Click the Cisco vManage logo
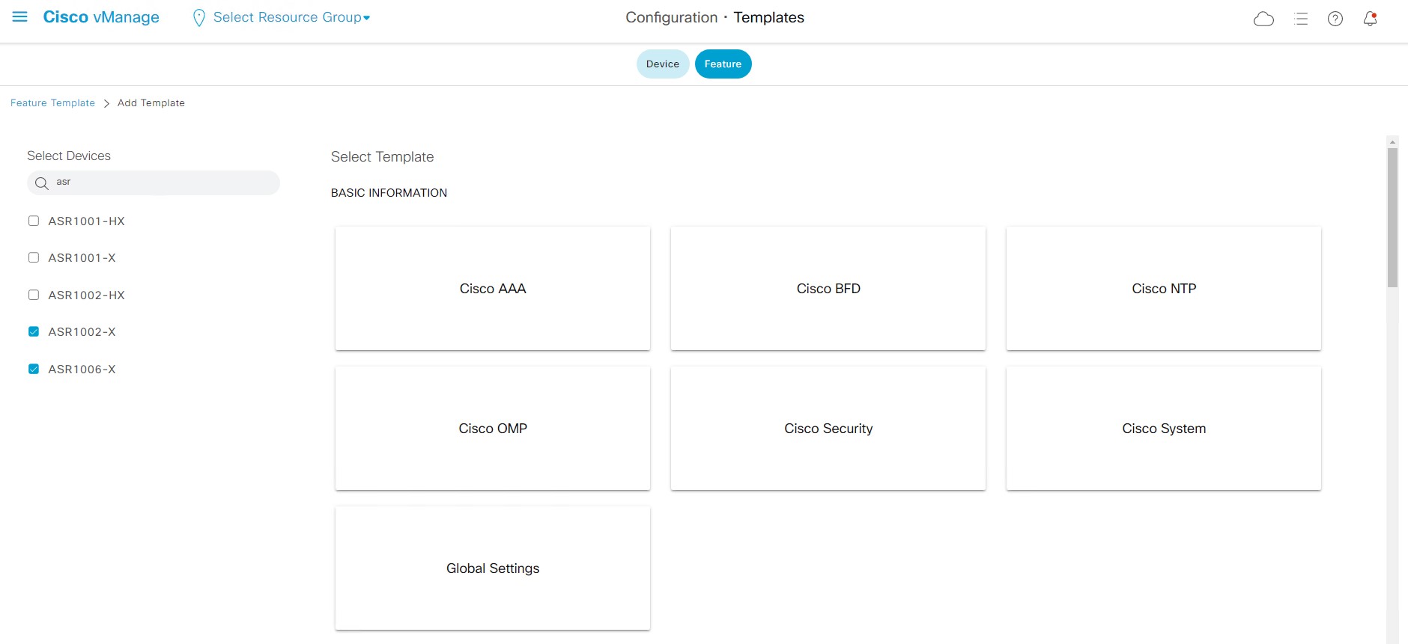 pos(101,17)
